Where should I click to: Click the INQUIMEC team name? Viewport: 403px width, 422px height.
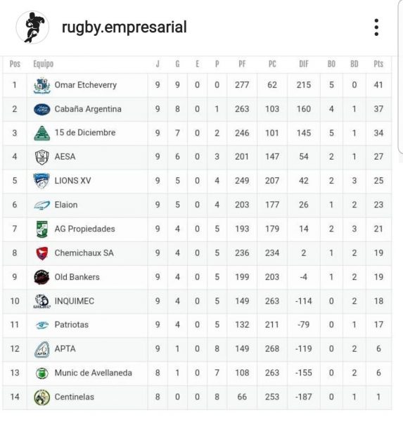[75, 301]
